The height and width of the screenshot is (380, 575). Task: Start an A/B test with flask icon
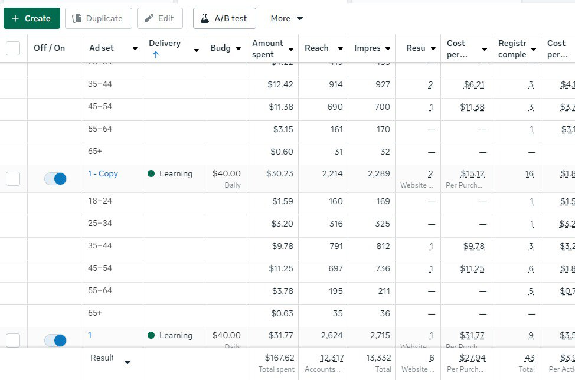(224, 18)
